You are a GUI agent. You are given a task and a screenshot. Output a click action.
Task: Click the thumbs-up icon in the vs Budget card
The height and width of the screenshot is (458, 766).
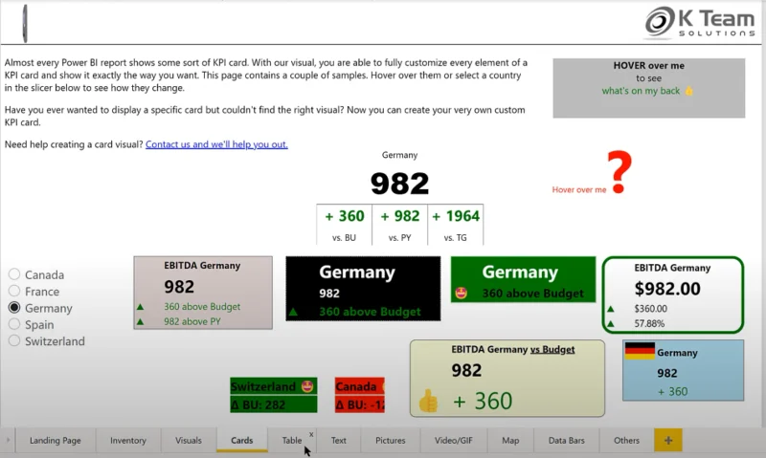[428, 401]
